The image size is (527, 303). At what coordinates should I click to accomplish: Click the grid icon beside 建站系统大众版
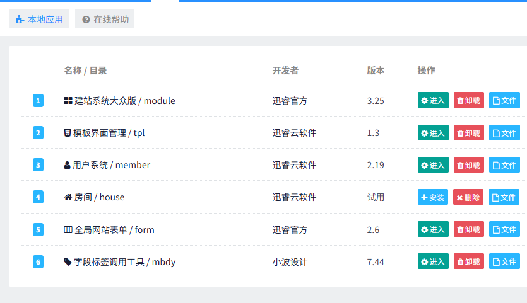click(68, 101)
